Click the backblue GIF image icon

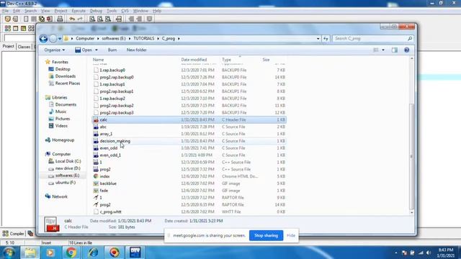pyautogui.click(x=96, y=183)
